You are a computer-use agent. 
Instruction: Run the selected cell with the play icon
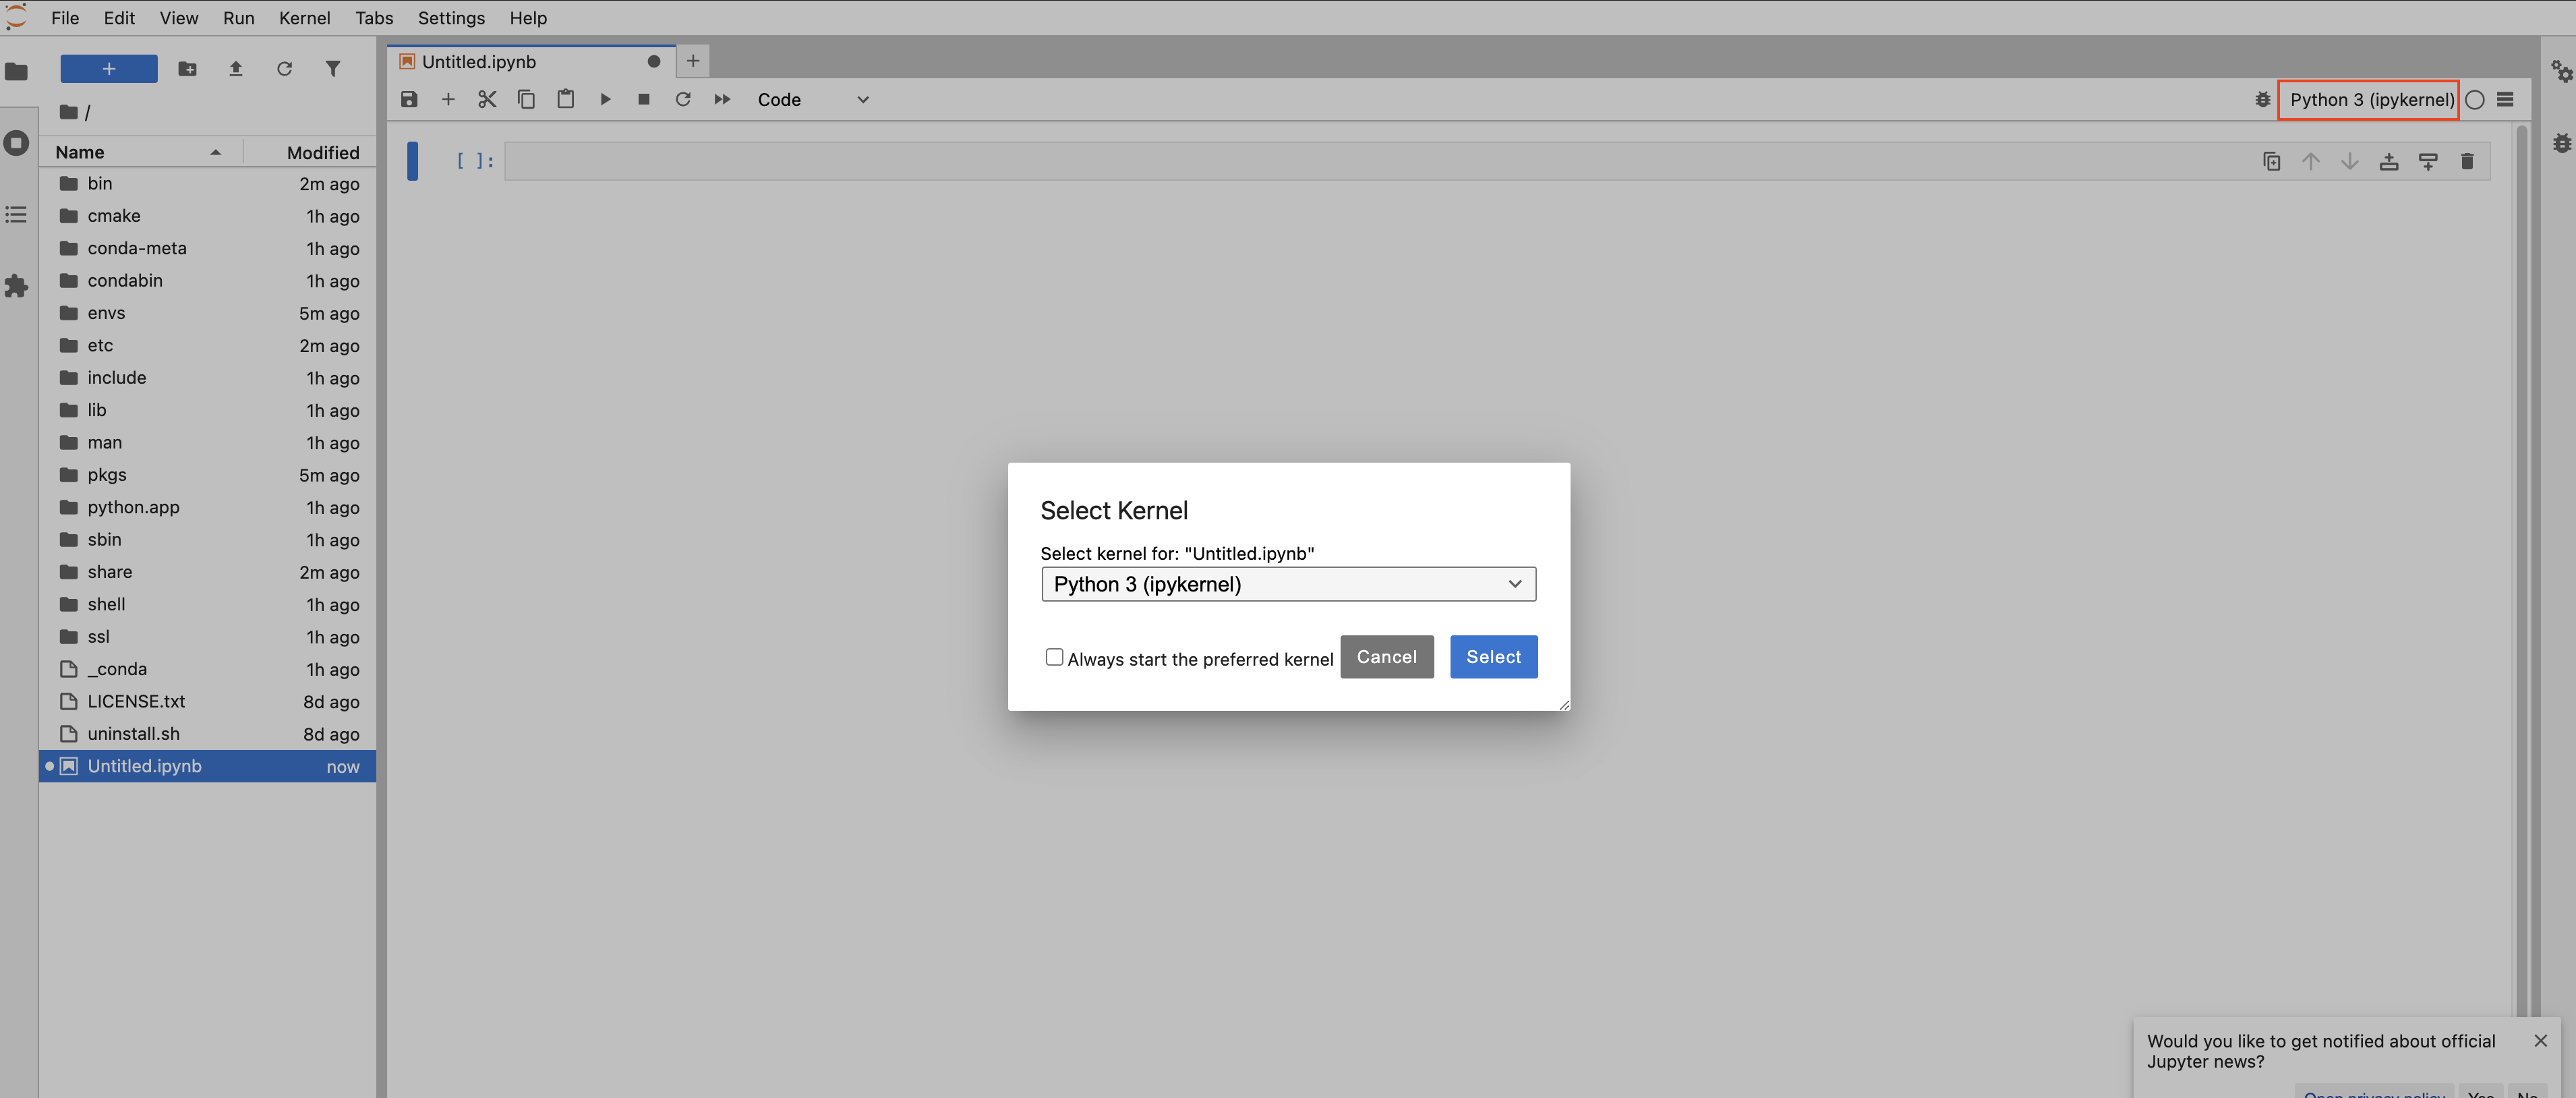click(x=605, y=99)
